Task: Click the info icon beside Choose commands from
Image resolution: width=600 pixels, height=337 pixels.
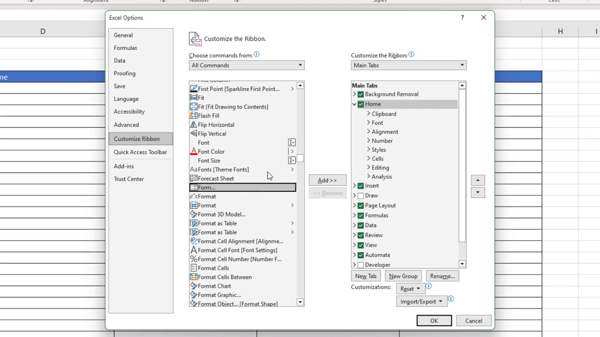Action: (256, 55)
